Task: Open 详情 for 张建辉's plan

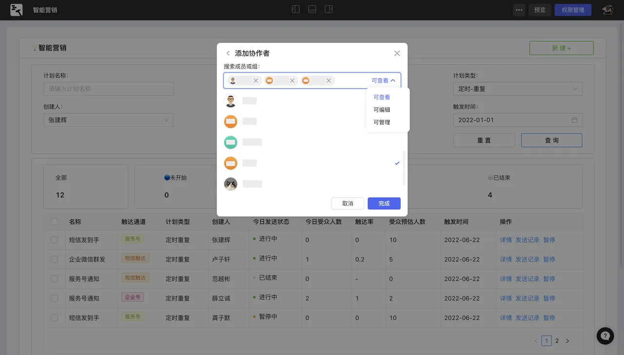Action: 506,240
